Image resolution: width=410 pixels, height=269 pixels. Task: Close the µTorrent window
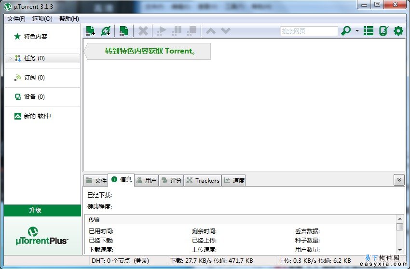(395, 5)
